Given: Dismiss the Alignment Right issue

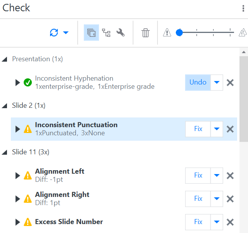Looking at the screenshot, I should point(230,199).
